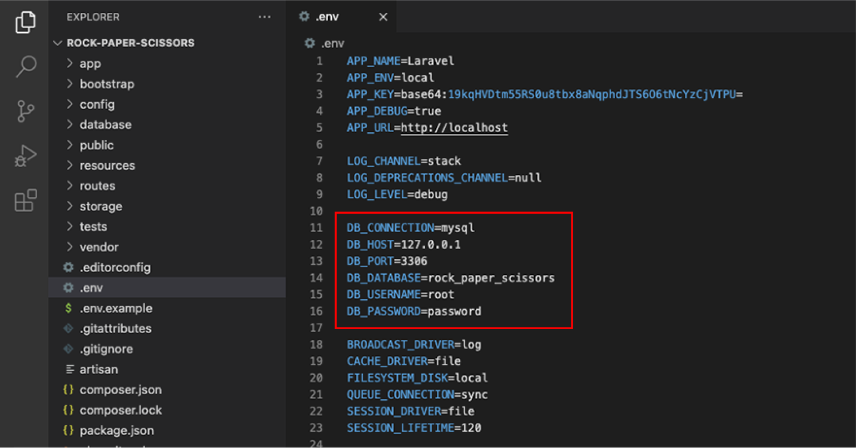Screen dimensions: 856x448
Task: Expand the app folder
Action: point(167,63)
